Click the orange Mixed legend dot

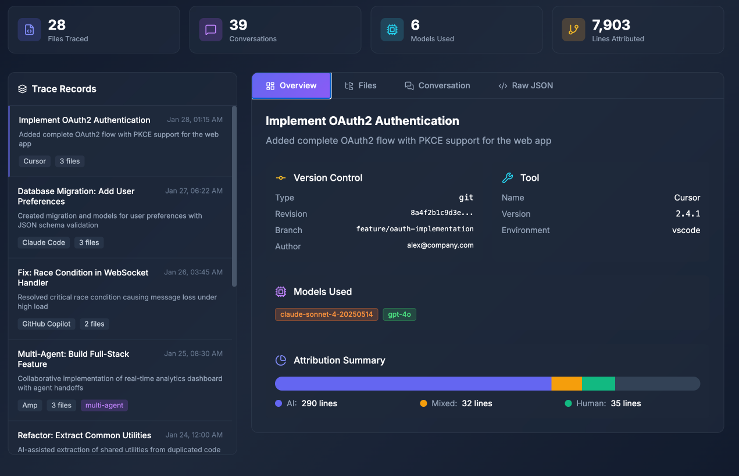click(423, 403)
